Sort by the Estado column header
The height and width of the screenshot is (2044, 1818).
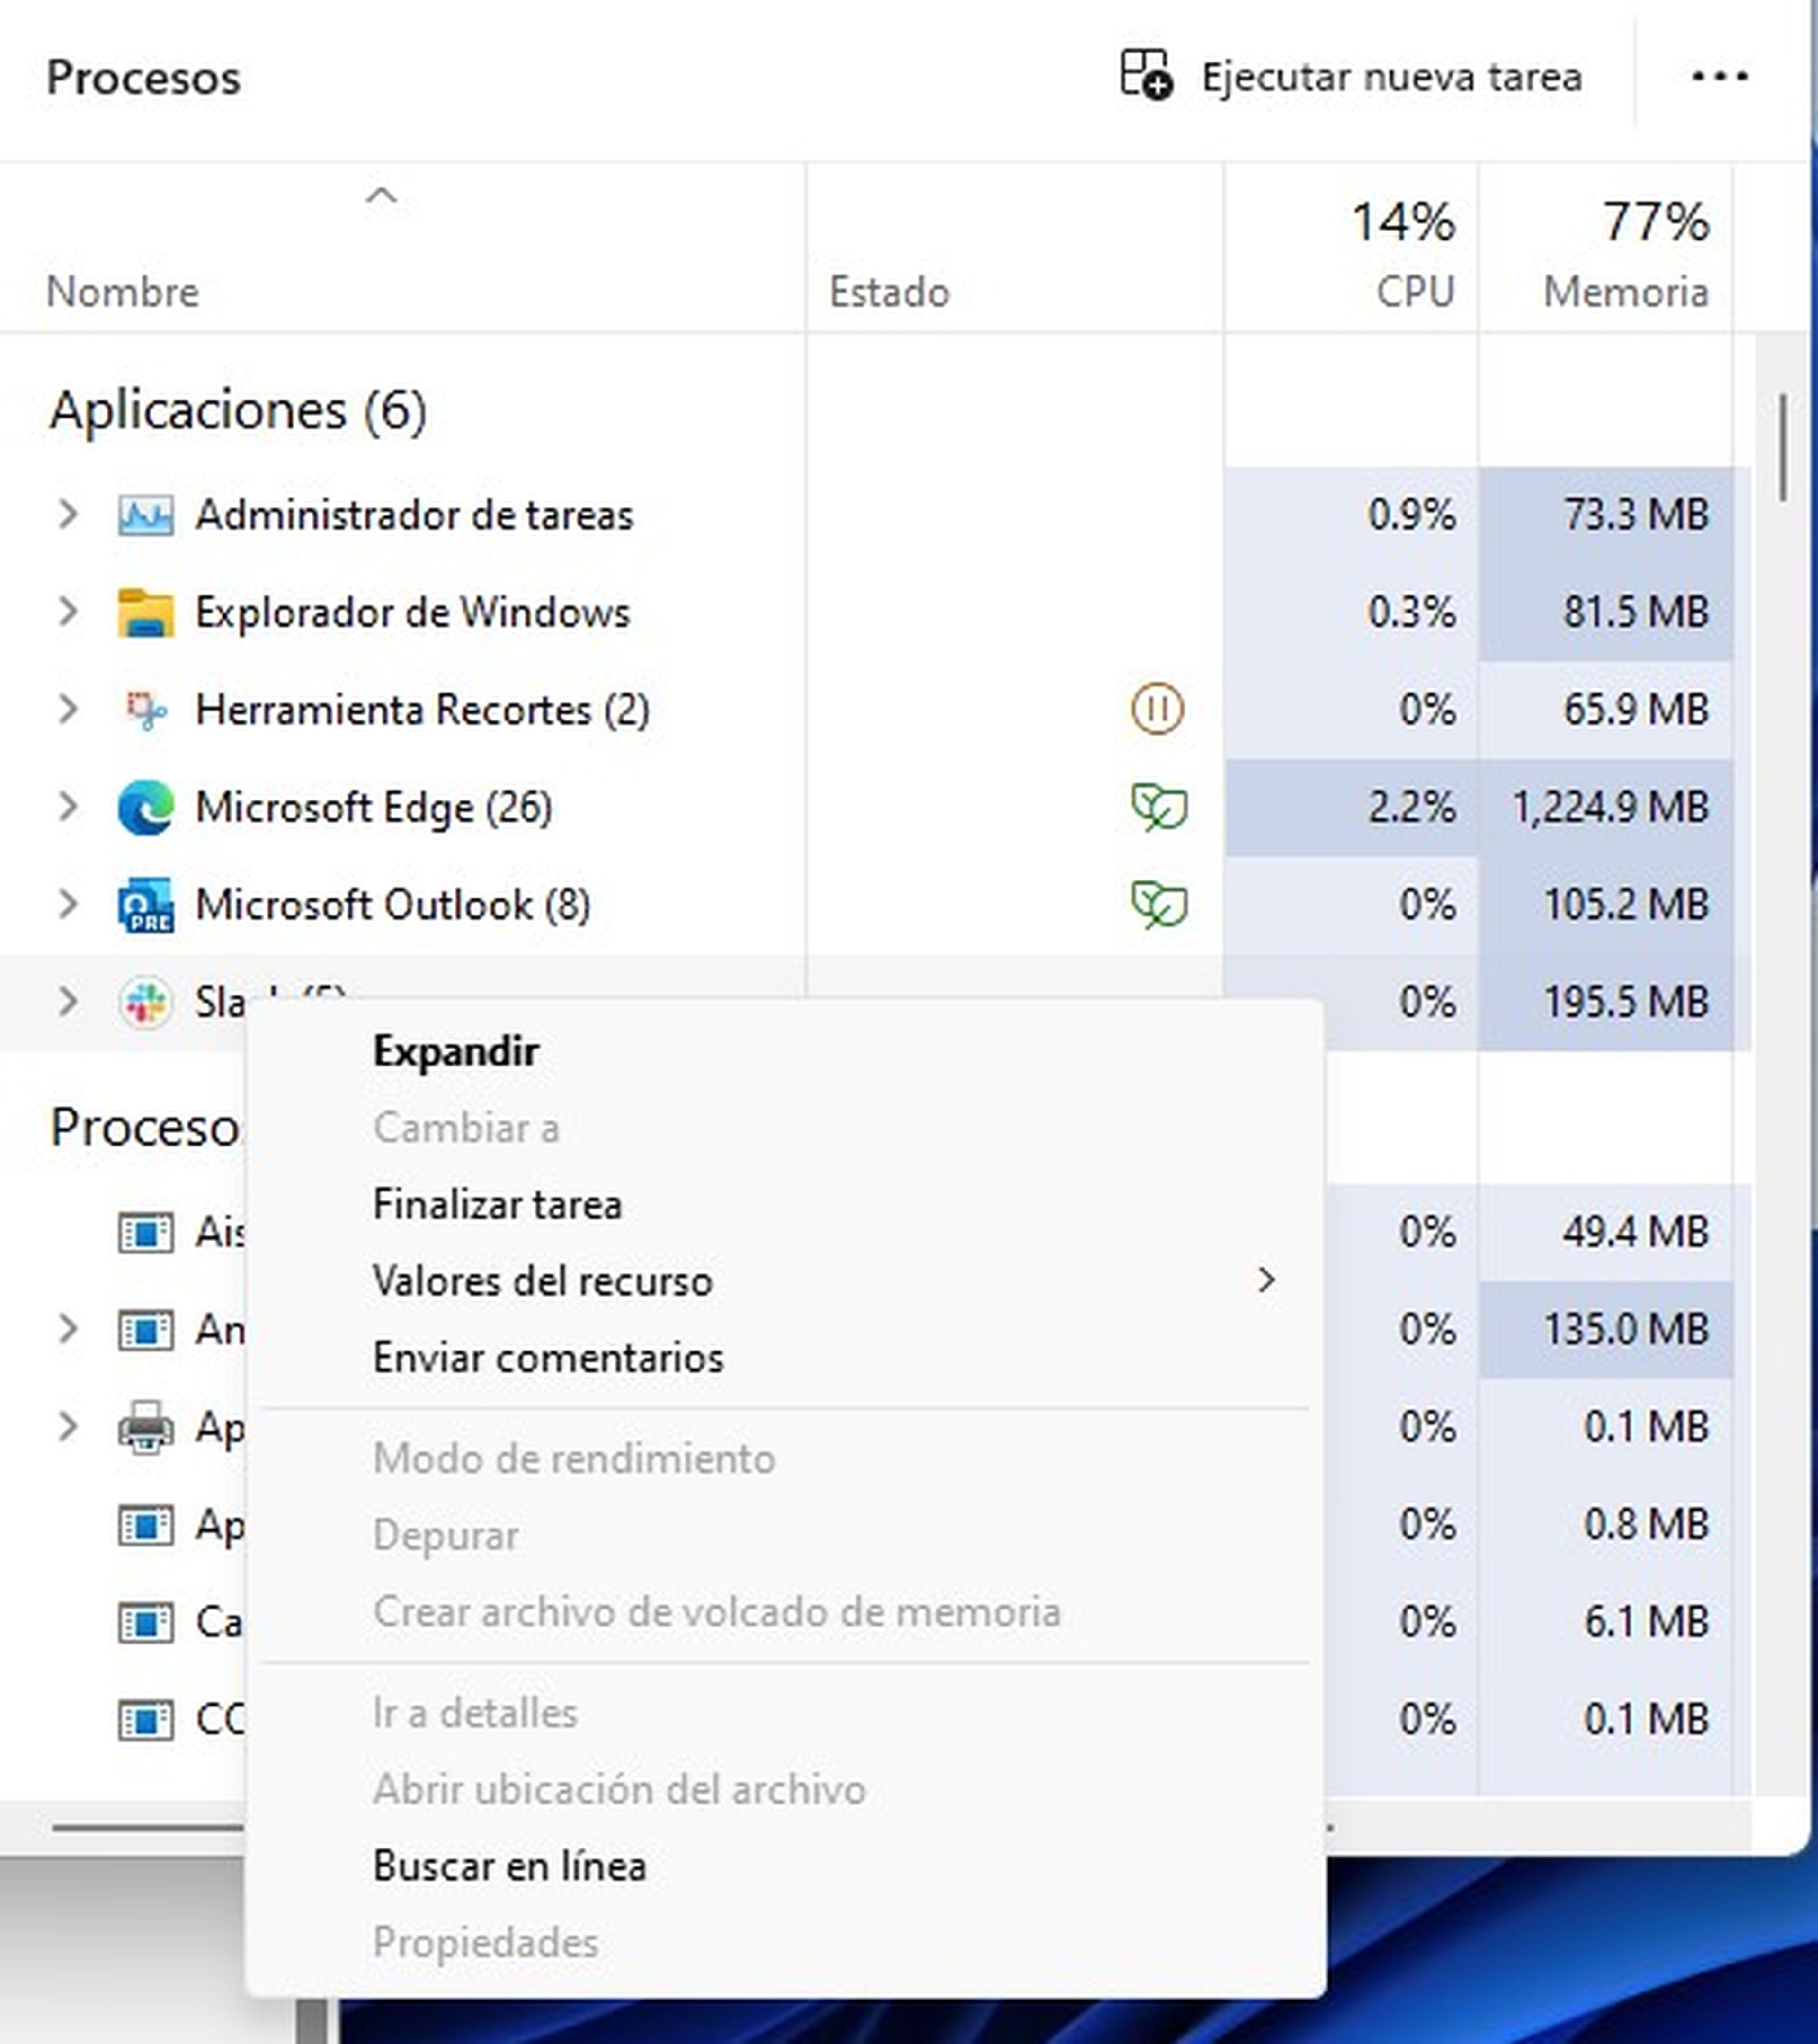tap(889, 292)
